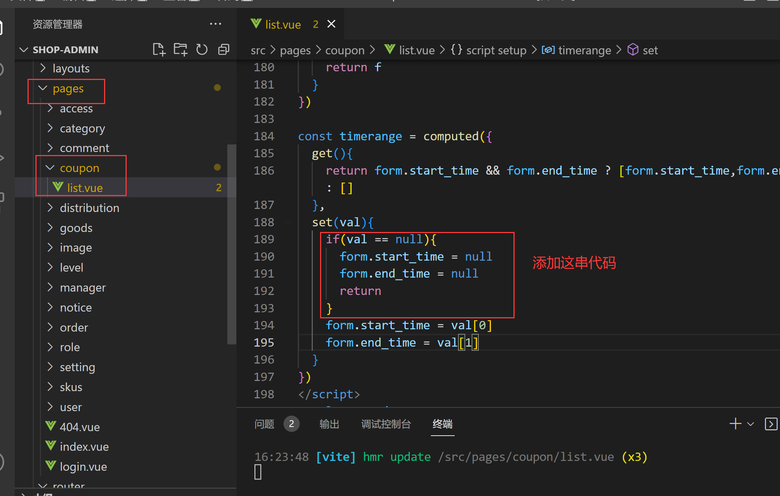The image size is (780, 496).
Task: Collapse the pages folder
Action: [x=43, y=88]
